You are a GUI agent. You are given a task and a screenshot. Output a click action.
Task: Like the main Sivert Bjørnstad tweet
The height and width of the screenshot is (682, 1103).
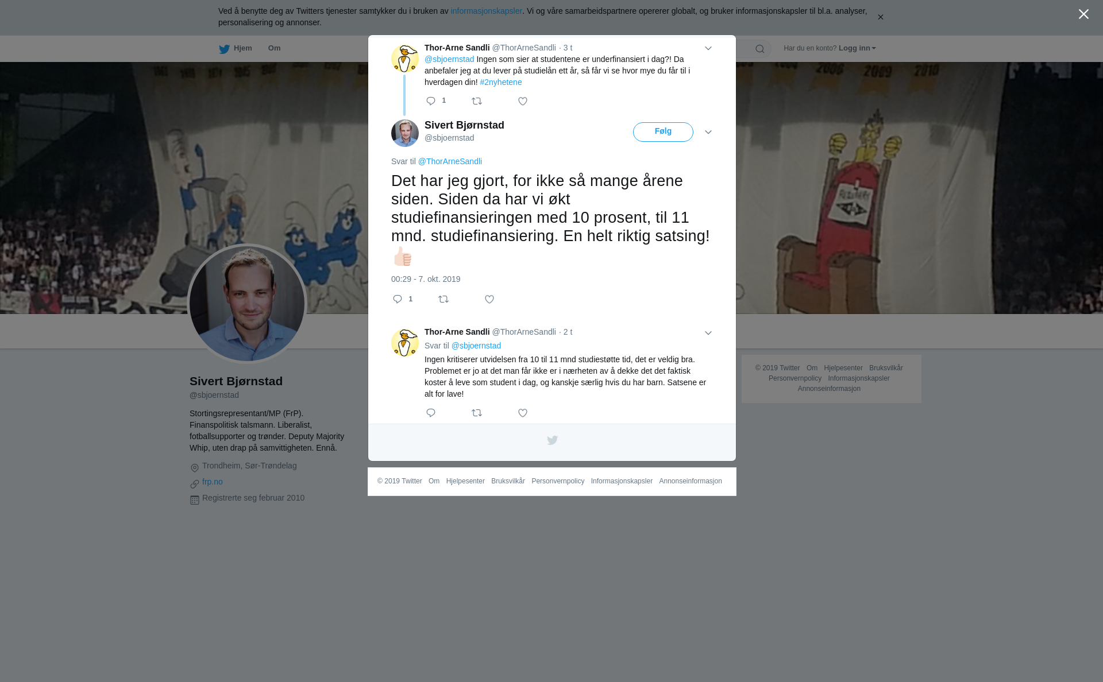point(489,299)
